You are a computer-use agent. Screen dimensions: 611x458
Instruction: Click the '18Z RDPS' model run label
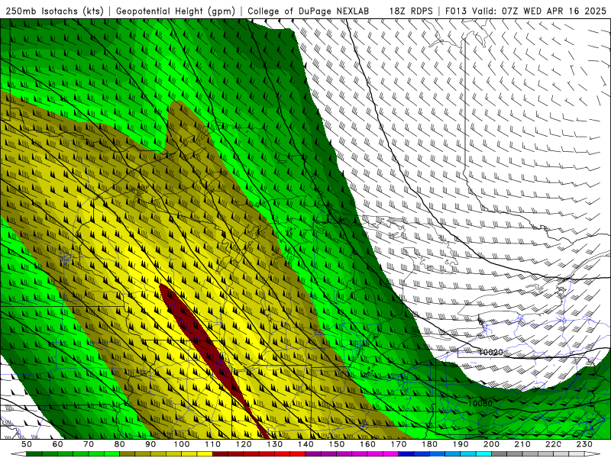click(411, 11)
